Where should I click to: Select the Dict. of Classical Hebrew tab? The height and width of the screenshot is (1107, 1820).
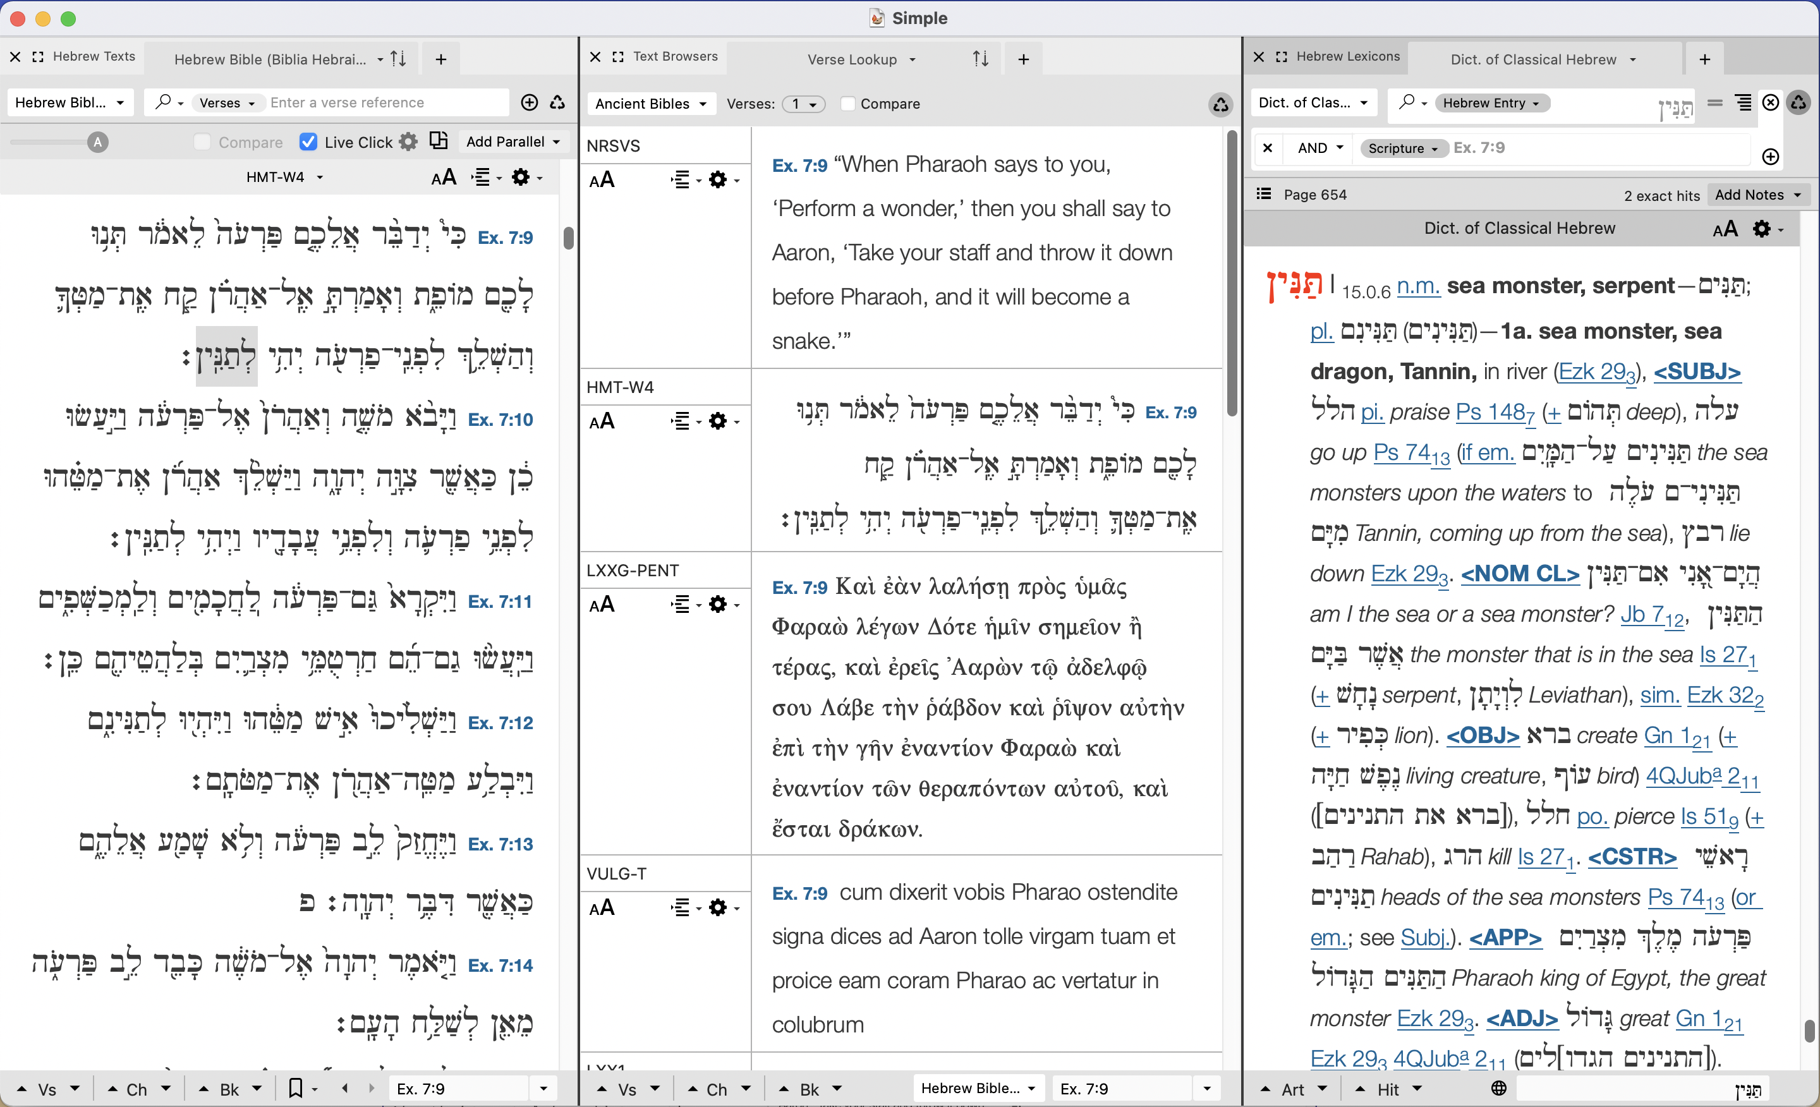pos(1533,59)
